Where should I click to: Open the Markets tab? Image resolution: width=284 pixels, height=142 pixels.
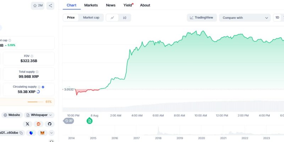pyautogui.click(x=91, y=5)
